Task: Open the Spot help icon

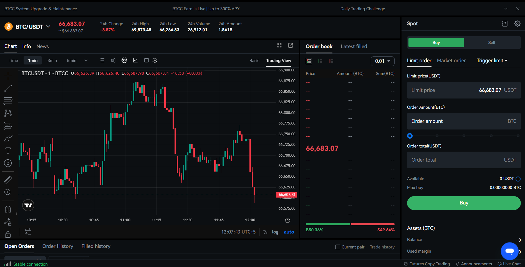Action: [505, 24]
